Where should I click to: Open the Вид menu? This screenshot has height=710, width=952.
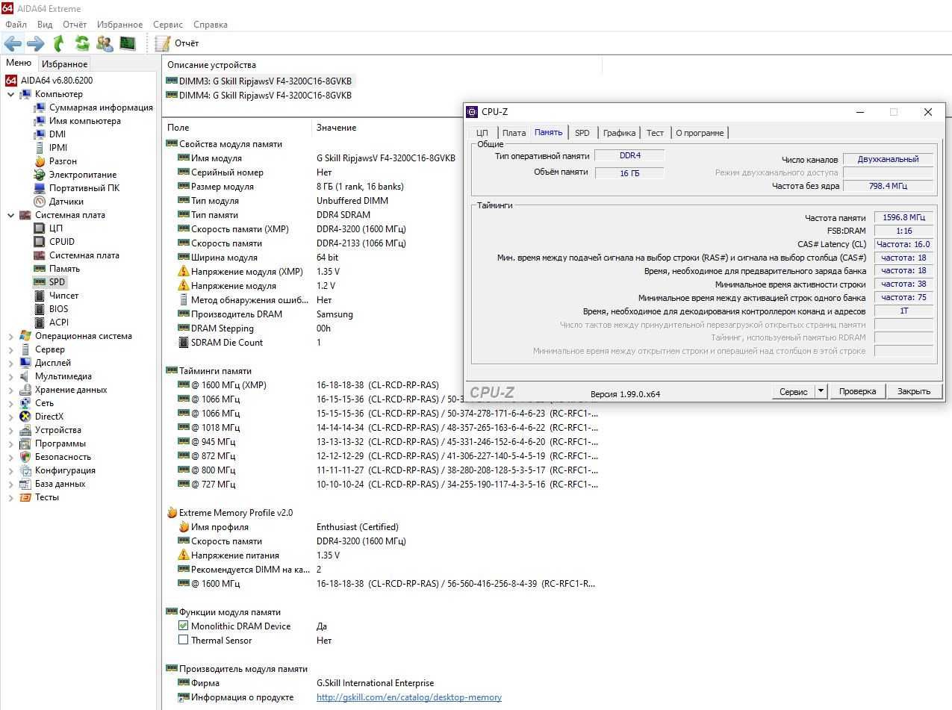click(x=45, y=25)
